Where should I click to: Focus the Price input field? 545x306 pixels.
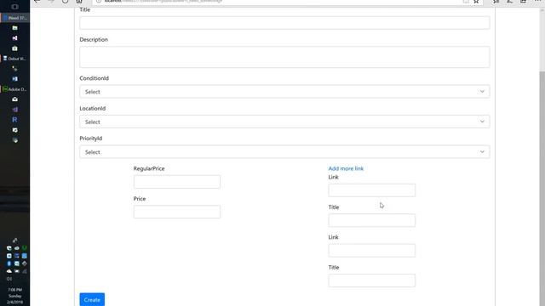177,212
